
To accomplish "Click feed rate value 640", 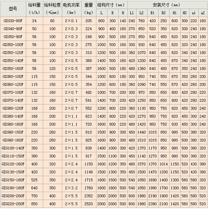I will click(x=34, y=188).
